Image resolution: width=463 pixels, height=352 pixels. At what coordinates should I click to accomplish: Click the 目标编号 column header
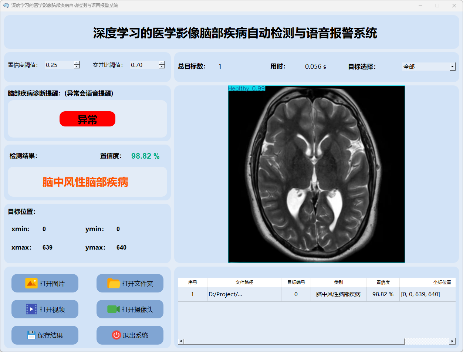pos(296,282)
